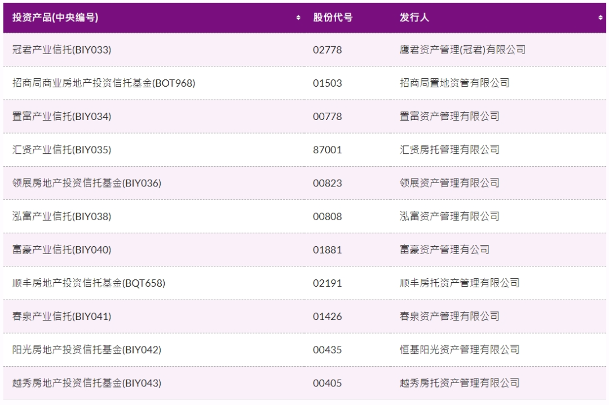Click issuer 顺丰房托资产管理有限公司
Viewport: 609px width, 405px height.
460,283
